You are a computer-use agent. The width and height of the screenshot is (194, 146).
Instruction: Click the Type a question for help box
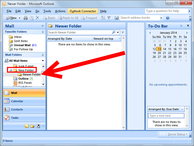167,11
